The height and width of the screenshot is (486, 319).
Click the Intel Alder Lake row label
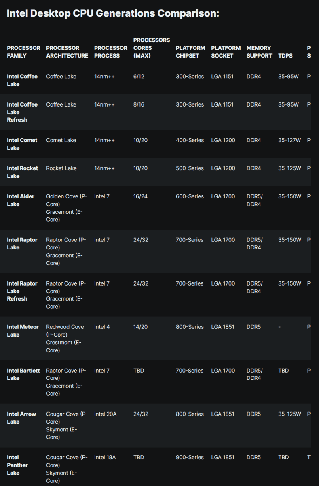(21, 200)
